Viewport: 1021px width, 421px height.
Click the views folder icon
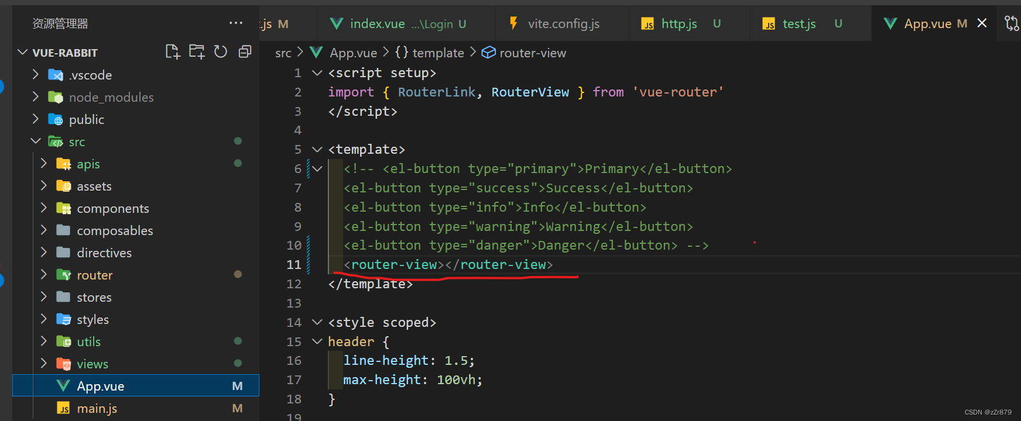point(63,364)
